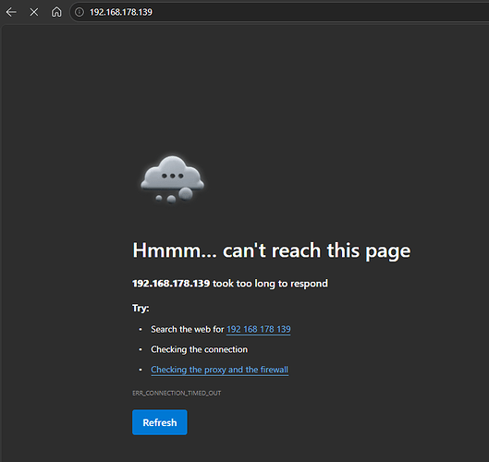The width and height of the screenshot is (489, 462).
Task: Go back using the back arrow
Action: (x=11, y=12)
